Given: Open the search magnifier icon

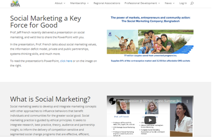Looking at the screenshot, I should tap(192, 3).
